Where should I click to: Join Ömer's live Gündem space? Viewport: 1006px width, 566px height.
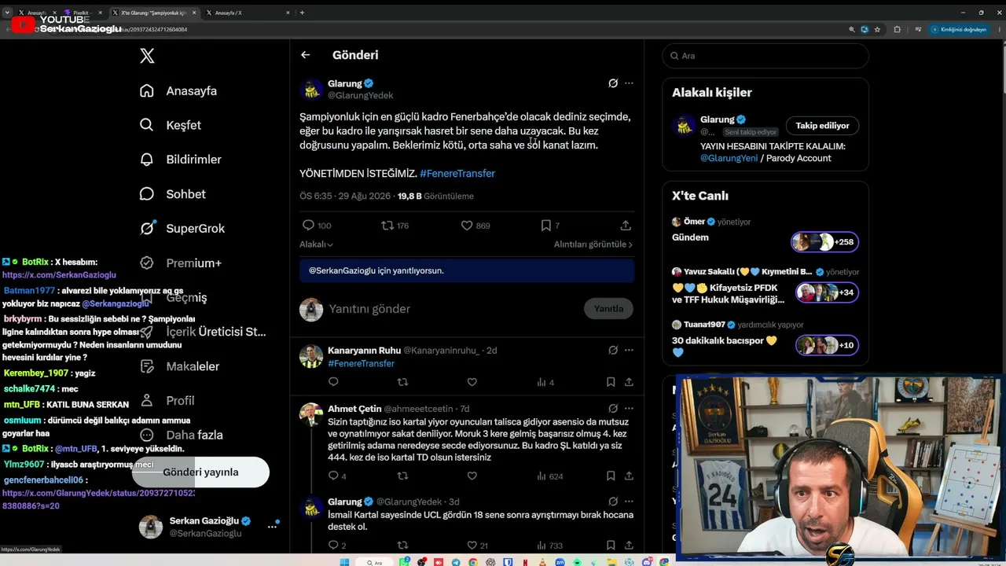click(x=824, y=242)
